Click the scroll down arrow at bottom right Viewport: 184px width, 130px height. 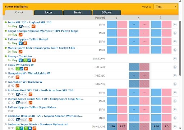180,128
